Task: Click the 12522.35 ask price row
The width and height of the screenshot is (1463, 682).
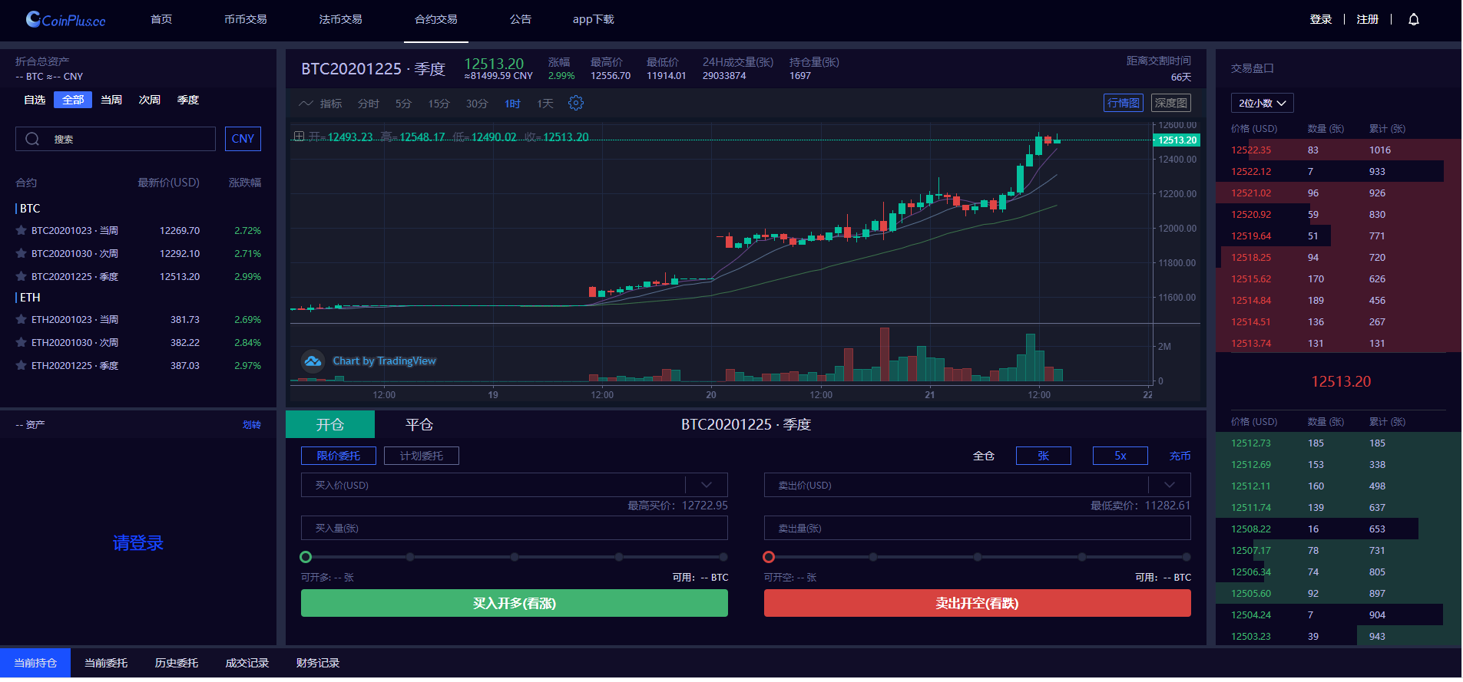Action: 1339,150
